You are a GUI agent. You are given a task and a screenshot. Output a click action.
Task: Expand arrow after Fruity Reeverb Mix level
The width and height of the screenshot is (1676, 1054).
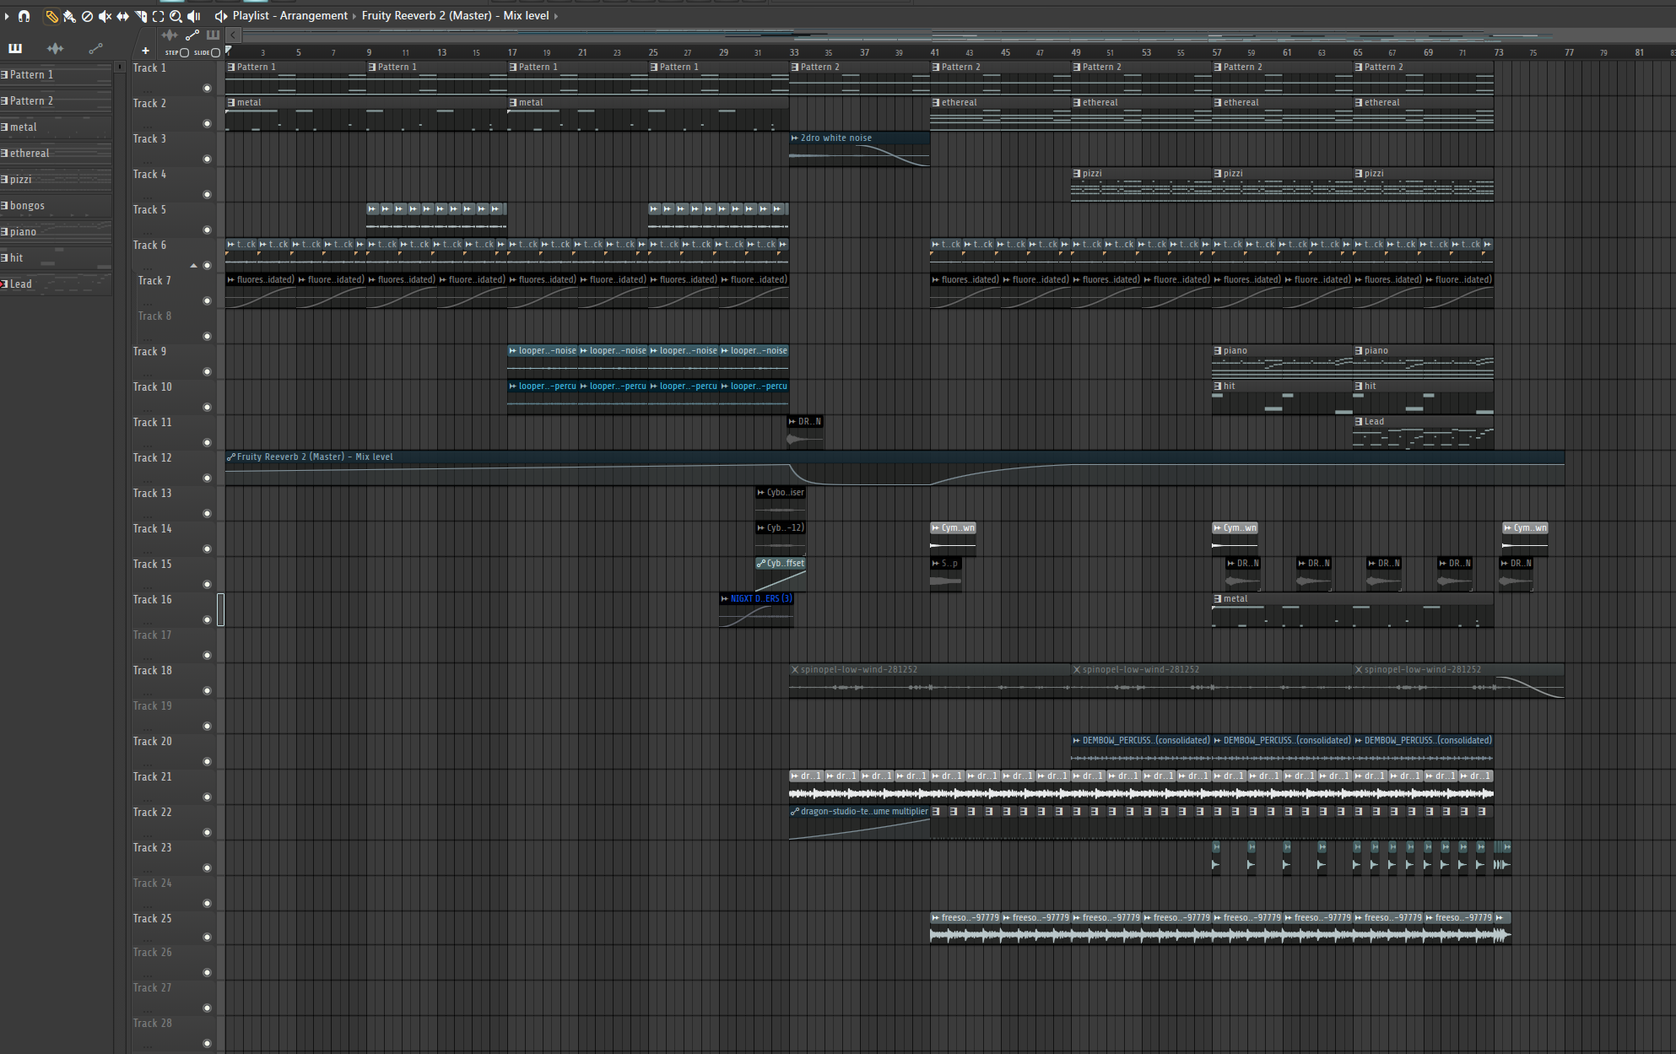click(x=556, y=16)
